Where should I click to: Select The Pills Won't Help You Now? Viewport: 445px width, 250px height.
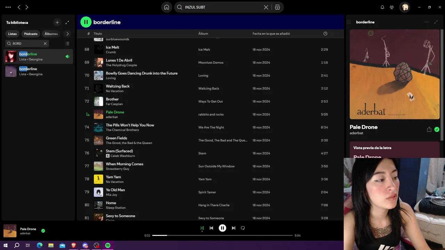[130, 125]
